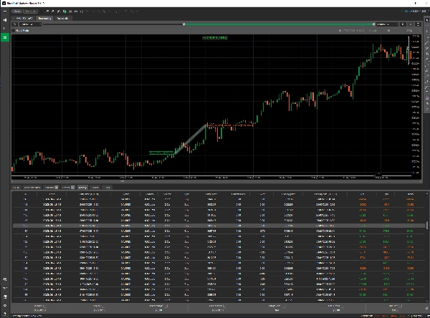Select the ray tool below the trend line
This screenshot has height=318, width=430.
(x=426, y=48)
